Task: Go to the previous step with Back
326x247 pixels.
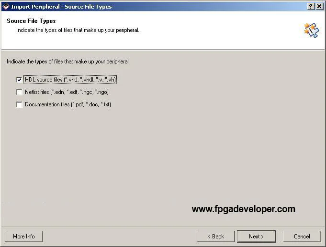Action: tap(216, 237)
